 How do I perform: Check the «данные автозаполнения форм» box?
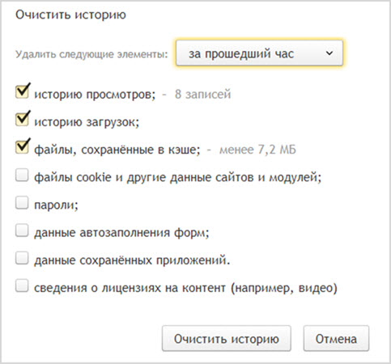[22, 231]
